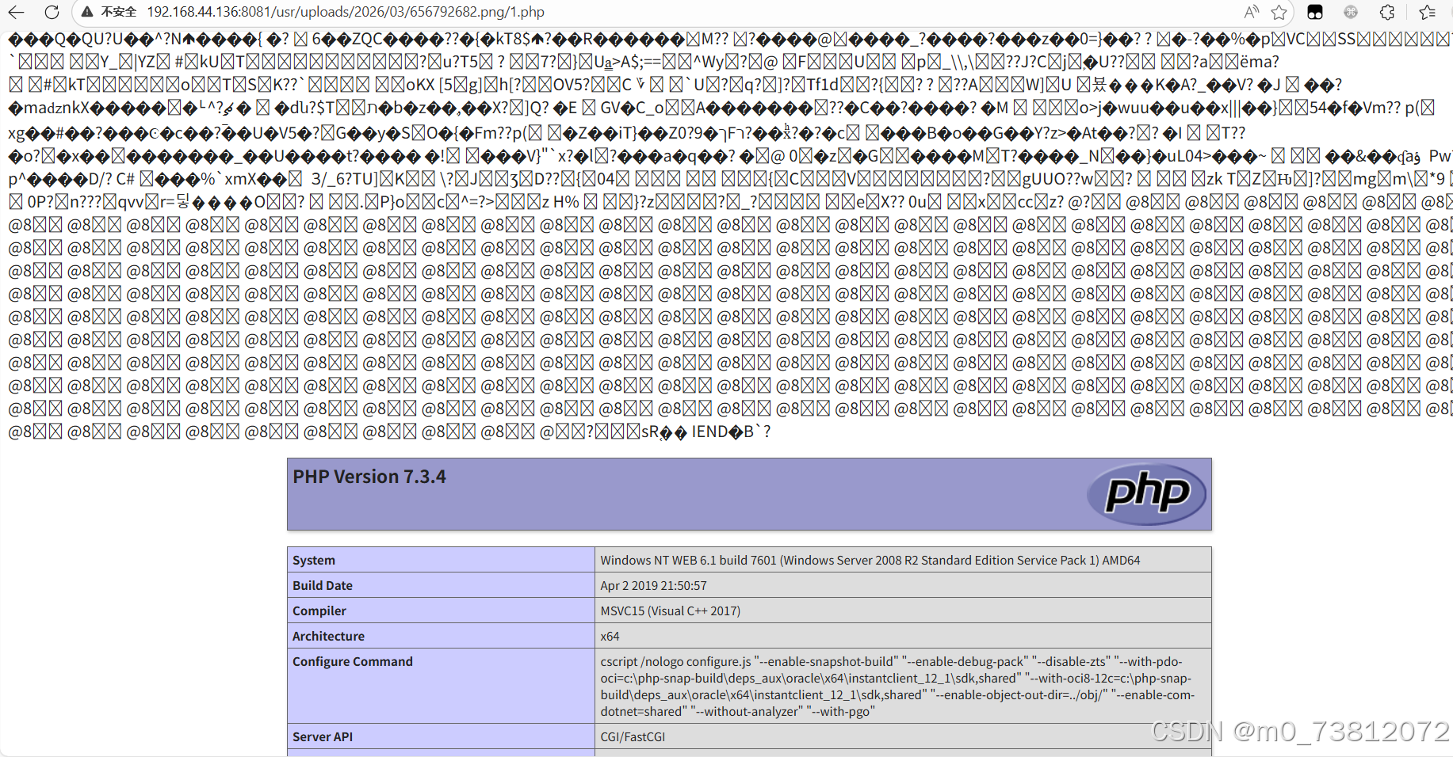Open the Favorites list icon

click(1427, 12)
